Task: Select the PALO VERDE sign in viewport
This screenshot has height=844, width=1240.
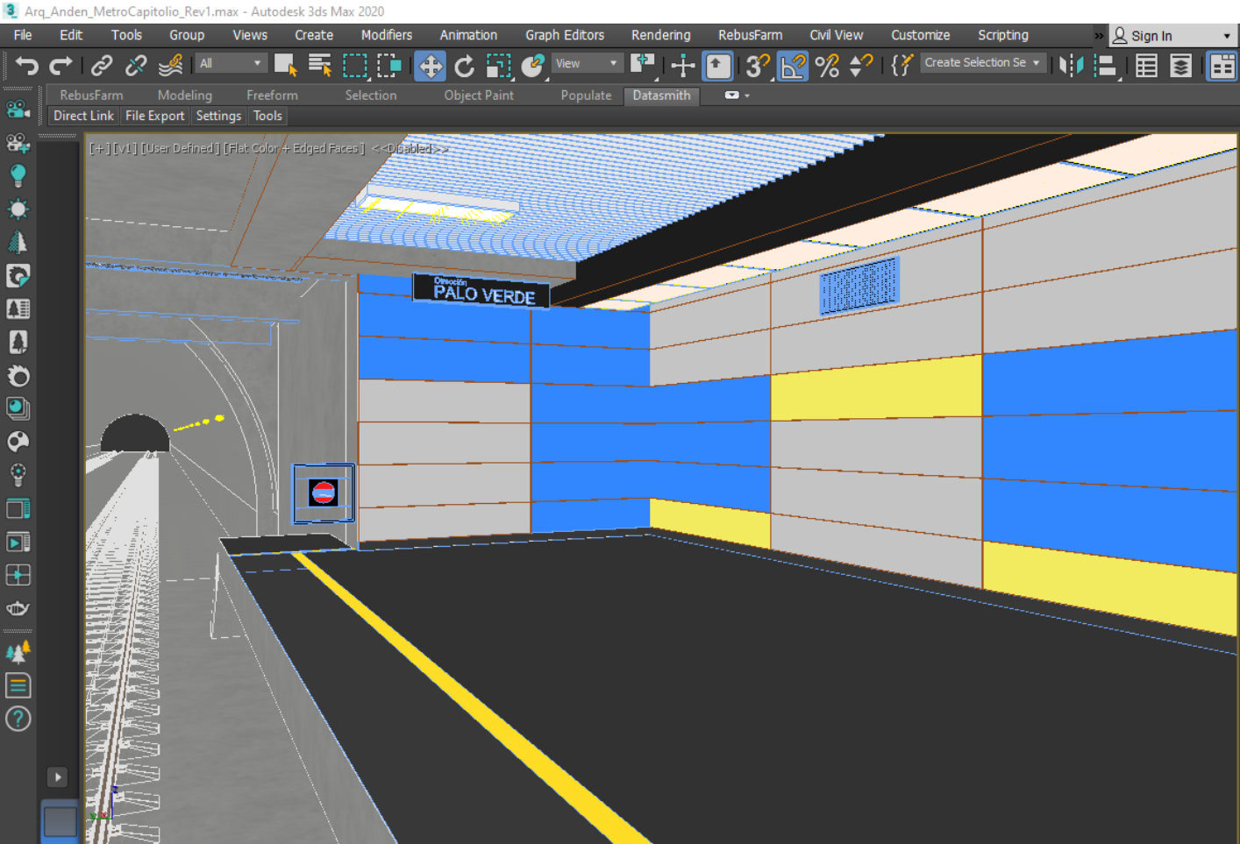Action: [x=481, y=291]
